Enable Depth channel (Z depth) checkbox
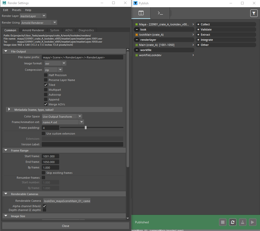Screen dimensions: 260x231 pos(44,210)
